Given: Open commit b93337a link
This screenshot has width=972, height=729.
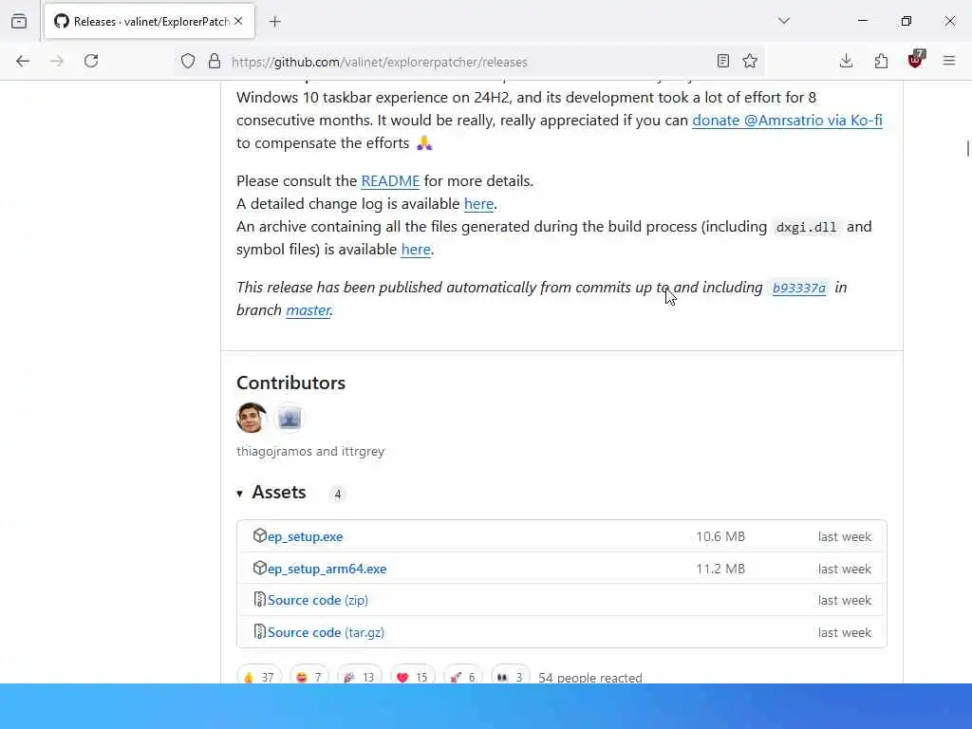Looking at the screenshot, I should (x=798, y=288).
